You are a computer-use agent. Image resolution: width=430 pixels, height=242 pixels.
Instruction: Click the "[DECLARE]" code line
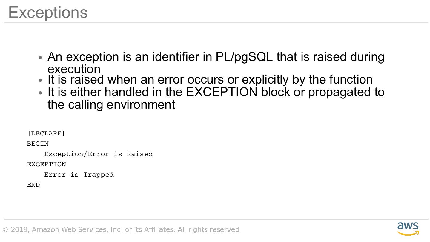click(x=46, y=133)
